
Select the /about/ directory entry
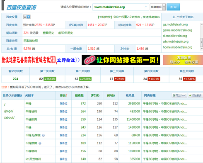[x=9, y=118]
